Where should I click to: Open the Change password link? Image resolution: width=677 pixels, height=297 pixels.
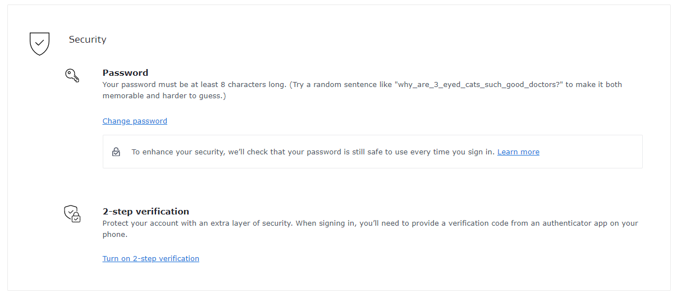pos(135,121)
